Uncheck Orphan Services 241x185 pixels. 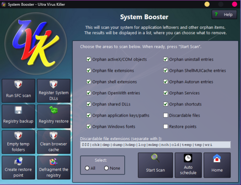pyautogui.click(x=166, y=93)
